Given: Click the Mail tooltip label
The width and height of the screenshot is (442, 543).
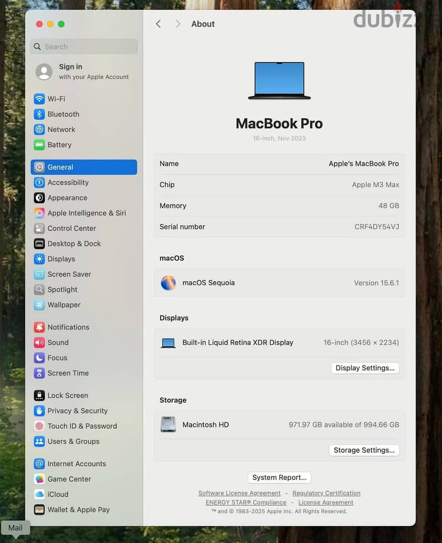Looking at the screenshot, I should coord(15,528).
